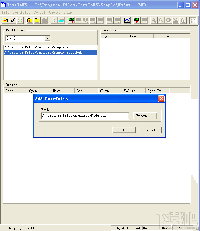Click the Open In... column header
Image resolution: width=200 pixels, height=231 pixels.
tap(157, 91)
